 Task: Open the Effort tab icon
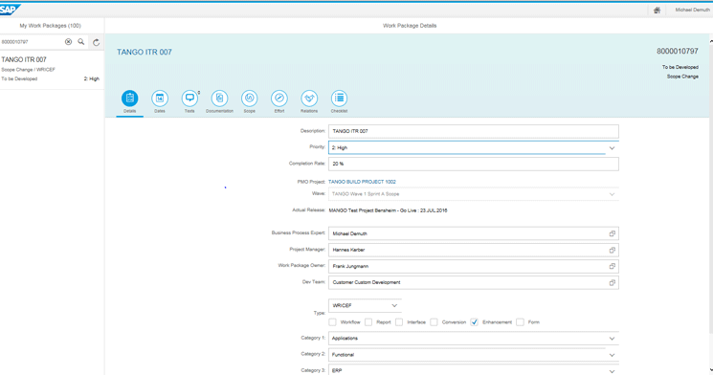pyautogui.click(x=279, y=99)
